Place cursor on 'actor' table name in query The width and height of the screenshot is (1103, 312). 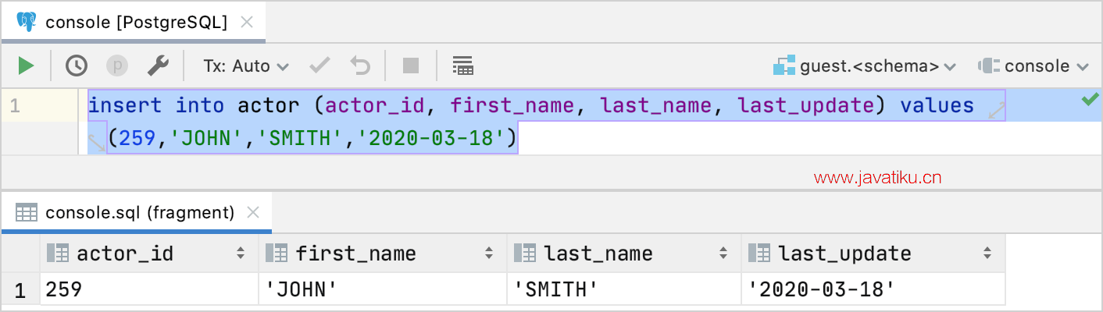point(269,105)
